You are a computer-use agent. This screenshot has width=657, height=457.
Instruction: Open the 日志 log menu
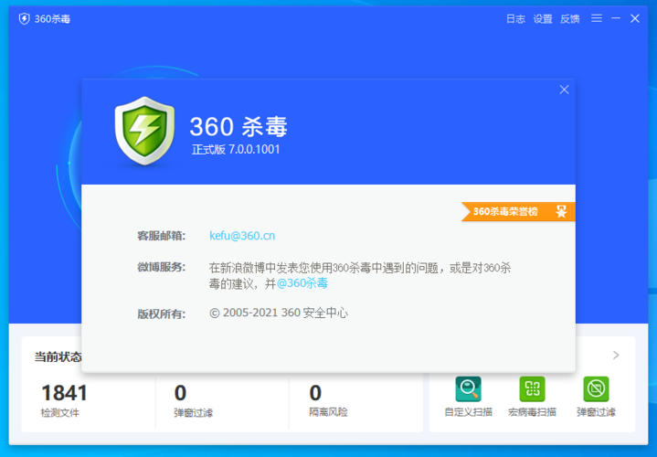click(x=515, y=19)
